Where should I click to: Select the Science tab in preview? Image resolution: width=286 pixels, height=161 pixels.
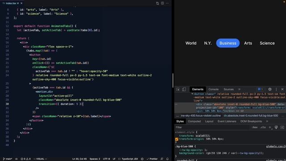pyautogui.click(x=267, y=43)
